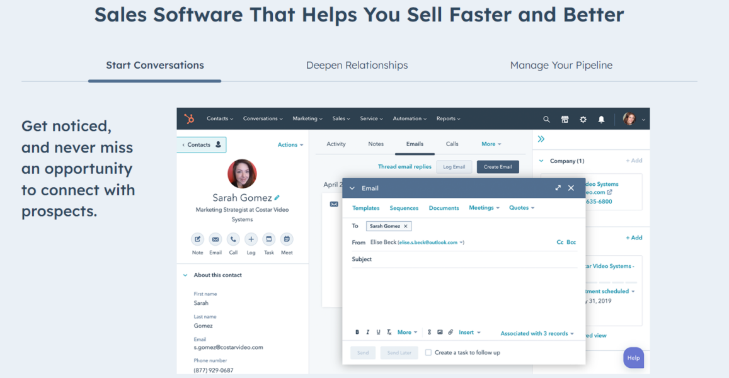The height and width of the screenshot is (378, 729).
Task: Collapse the 'About this contact' section
Action: click(x=184, y=275)
